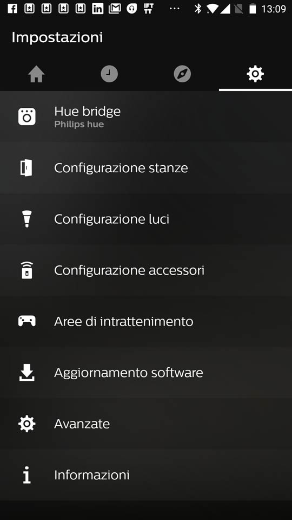Screen dimensions: 292x520
Task: Open Configurazione stanze
Action: coord(146,168)
